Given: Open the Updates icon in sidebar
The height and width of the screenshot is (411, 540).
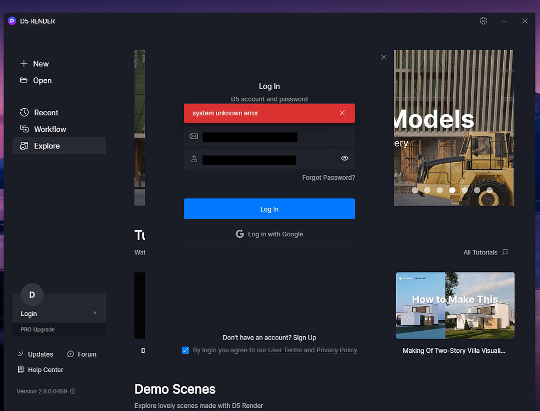Looking at the screenshot, I should 36,354.
